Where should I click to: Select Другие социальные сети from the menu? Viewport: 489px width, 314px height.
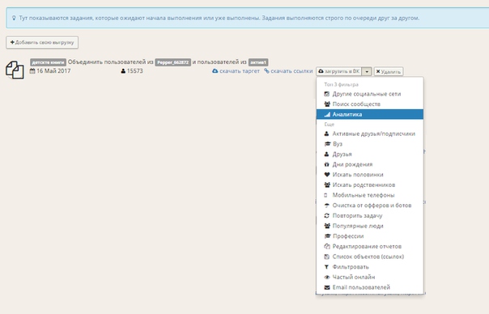tap(370, 94)
